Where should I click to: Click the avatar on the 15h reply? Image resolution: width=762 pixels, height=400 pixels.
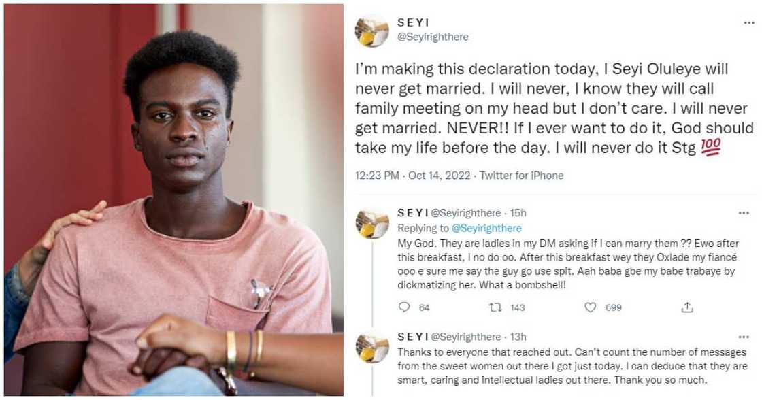point(371,223)
